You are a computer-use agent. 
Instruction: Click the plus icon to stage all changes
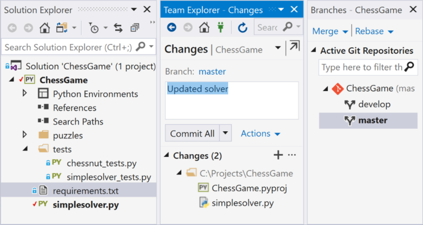(x=278, y=155)
